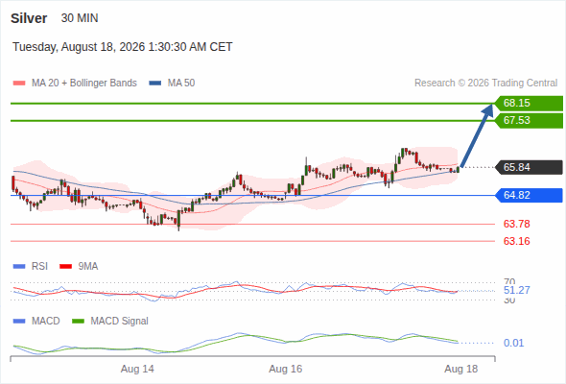Click the Aug 18 date axis marker
This screenshot has width=566, height=384.
[461, 369]
